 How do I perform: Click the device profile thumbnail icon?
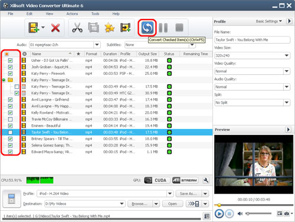click(12, 198)
